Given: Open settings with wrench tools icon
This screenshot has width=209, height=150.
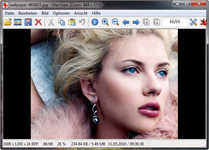Looking at the screenshot, I should pos(193,22).
